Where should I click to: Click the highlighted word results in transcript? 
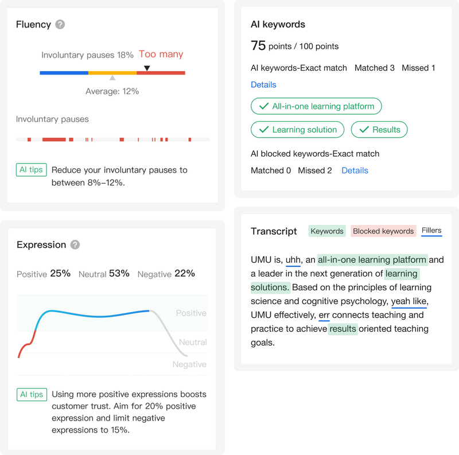pyautogui.click(x=343, y=329)
